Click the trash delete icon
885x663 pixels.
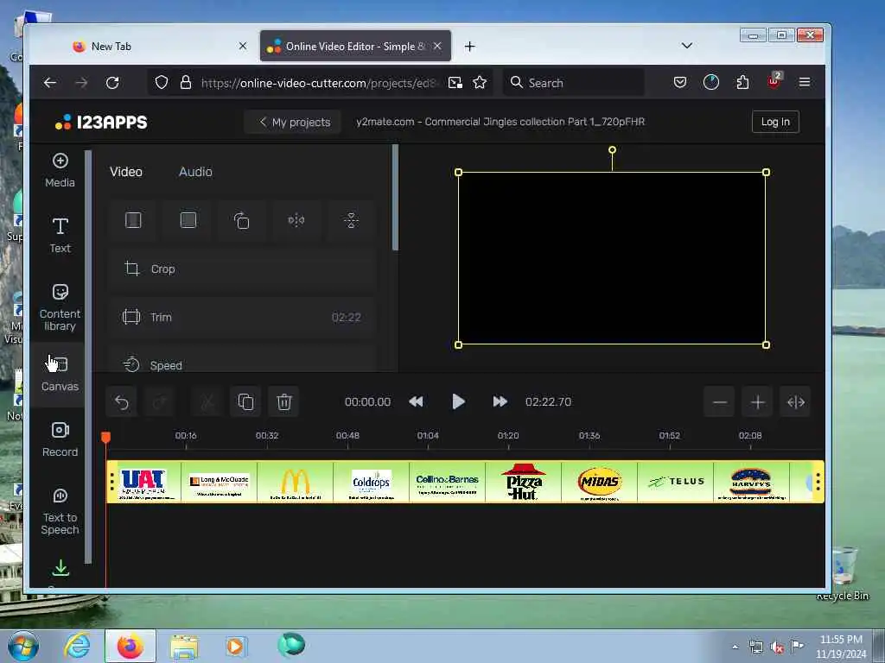[283, 402]
